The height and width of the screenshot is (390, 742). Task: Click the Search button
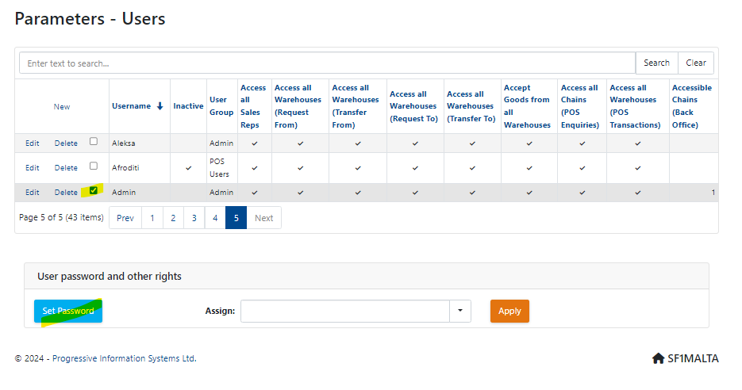click(656, 63)
